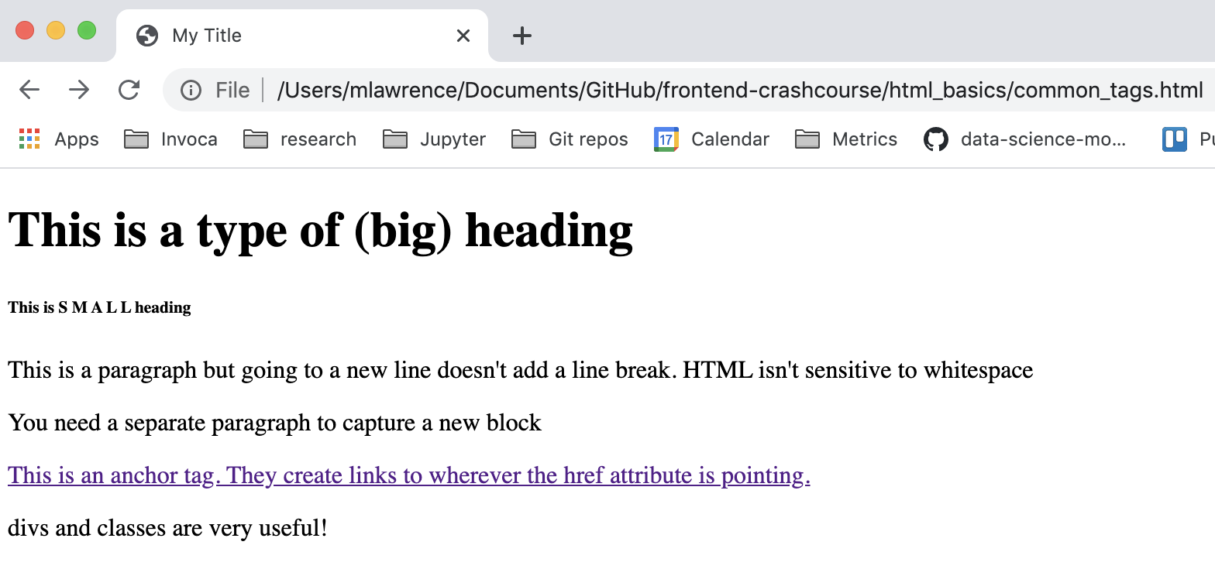The image size is (1215, 576).
Task: Click the 'You need a separate paragraph' text
Action: 274,423
